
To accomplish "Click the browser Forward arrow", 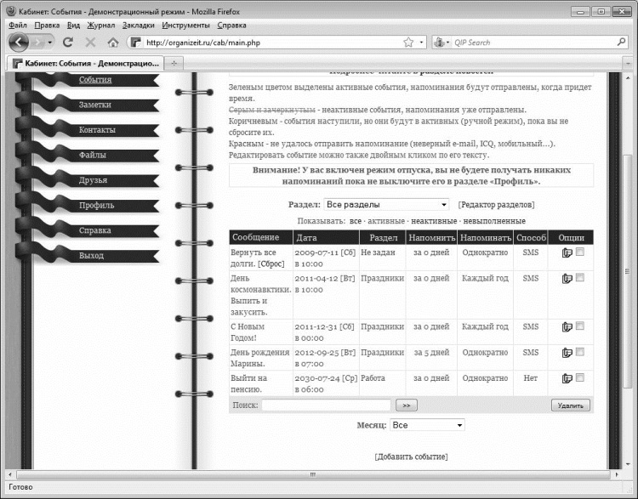I will 38,42.
